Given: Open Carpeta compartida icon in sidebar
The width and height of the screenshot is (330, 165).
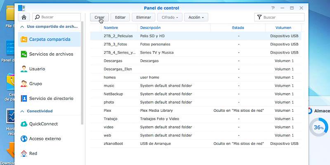Looking at the screenshot, I should [24, 39].
